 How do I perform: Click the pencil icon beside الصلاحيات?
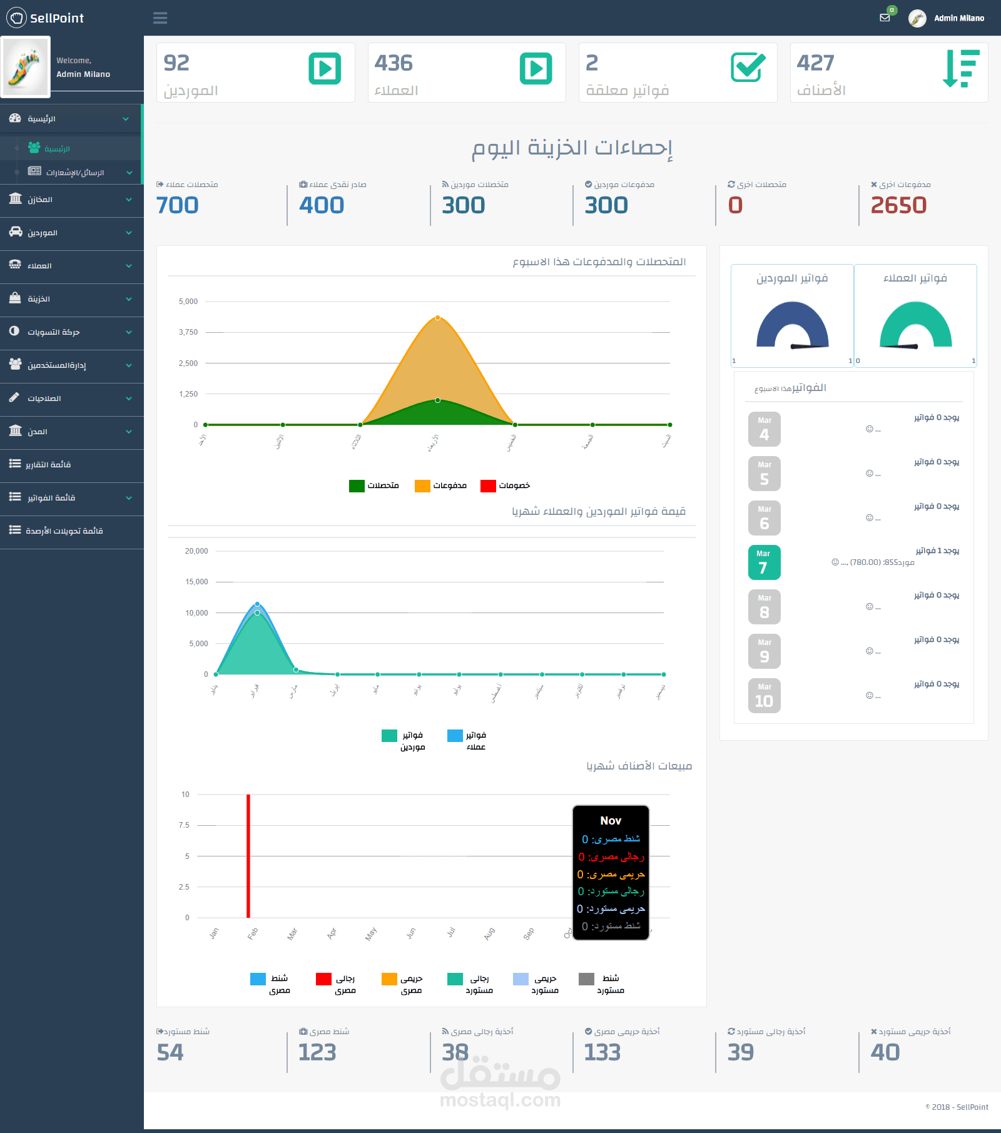14,397
